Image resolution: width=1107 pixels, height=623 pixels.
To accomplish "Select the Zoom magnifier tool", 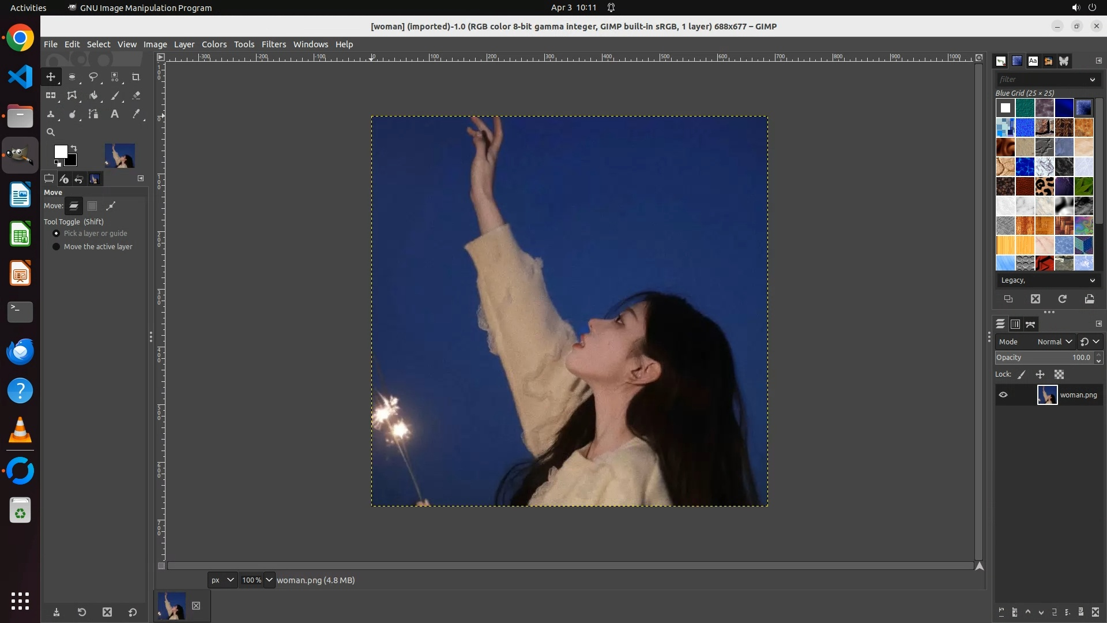I will (51, 132).
